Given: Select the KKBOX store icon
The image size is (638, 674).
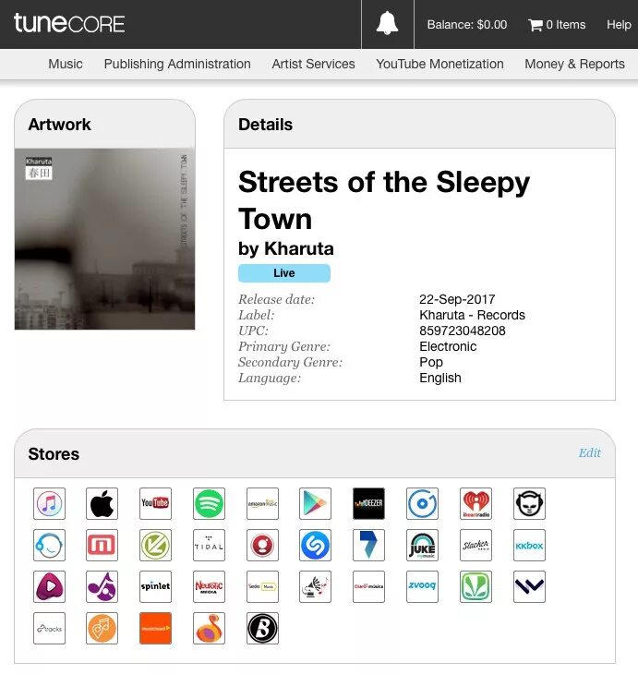Looking at the screenshot, I should (x=529, y=545).
